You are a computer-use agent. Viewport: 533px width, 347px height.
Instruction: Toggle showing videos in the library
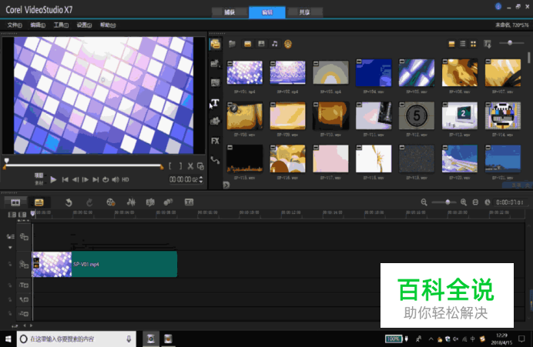[x=247, y=44]
